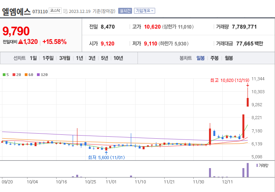This screenshot has width=275, height=192.
Task: Click the 12/11 date axis label
Action: tap(227, 182)
